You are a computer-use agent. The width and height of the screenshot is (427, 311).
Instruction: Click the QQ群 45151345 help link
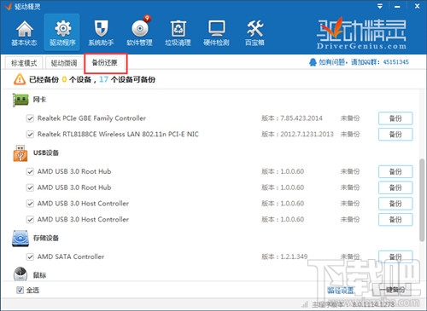(364, 62)
